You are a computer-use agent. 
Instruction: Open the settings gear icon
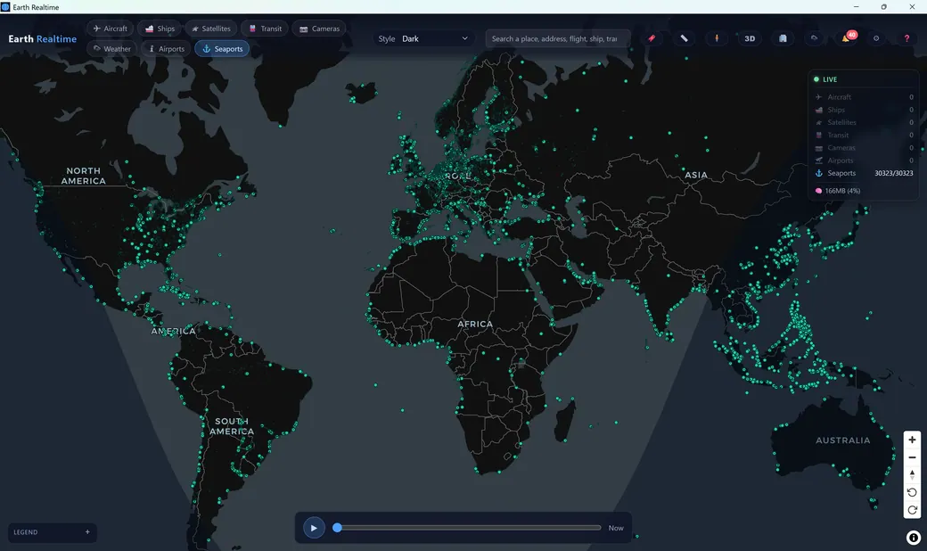[876, 38]
